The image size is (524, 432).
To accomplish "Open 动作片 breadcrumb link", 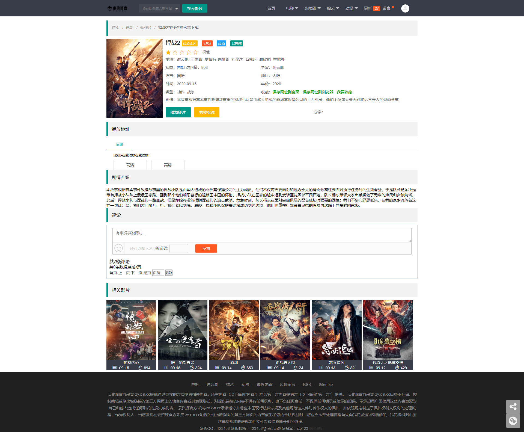I will pyautogui.click(x=146, y=28).
